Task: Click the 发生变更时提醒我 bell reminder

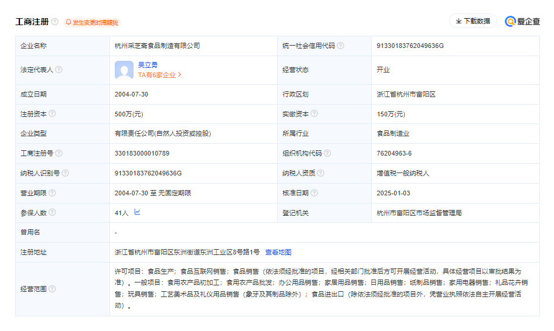Action: (x=92, y=23)
